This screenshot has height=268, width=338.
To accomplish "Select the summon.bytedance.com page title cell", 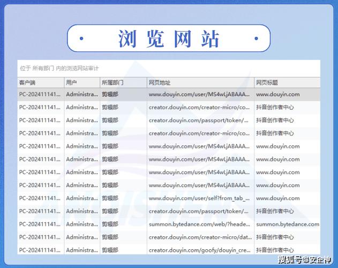I will [288, 225].
